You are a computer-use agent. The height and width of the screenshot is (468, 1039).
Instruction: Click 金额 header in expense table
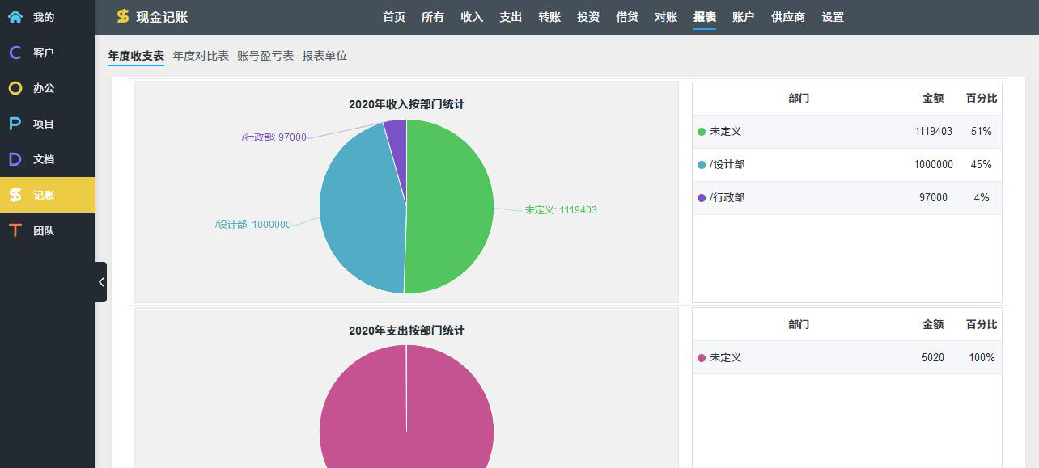[x=933, y=325]
